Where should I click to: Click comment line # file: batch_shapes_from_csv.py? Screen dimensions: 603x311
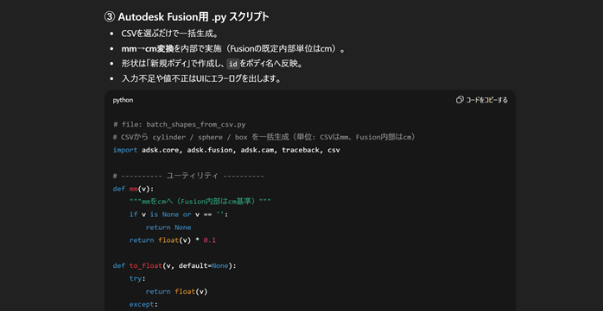click(179, 124)
